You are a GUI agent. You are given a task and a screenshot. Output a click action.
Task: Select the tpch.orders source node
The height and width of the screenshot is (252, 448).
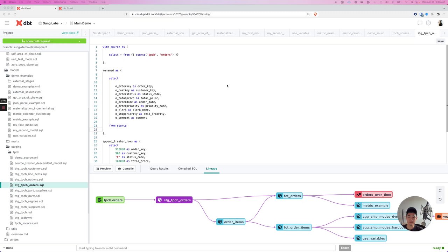coord(110,200)
